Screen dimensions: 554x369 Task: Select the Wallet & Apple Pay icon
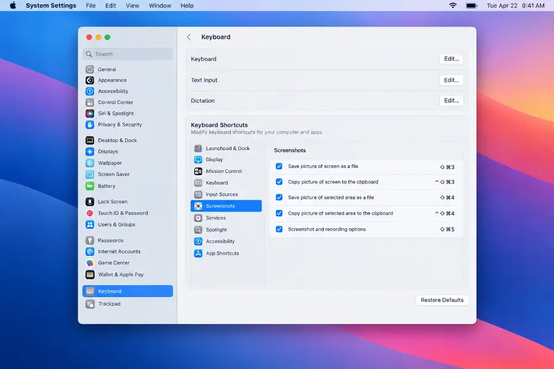coord(90,274)
